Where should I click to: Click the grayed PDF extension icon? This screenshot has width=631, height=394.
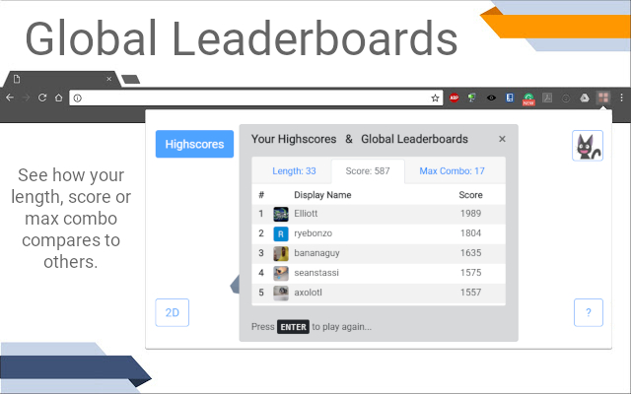pos(547,98)
